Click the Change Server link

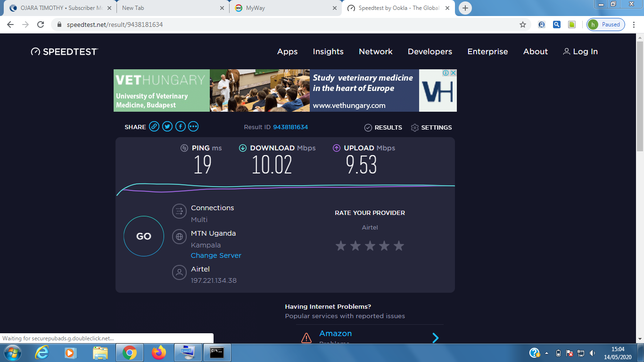(x=216, y=255)
